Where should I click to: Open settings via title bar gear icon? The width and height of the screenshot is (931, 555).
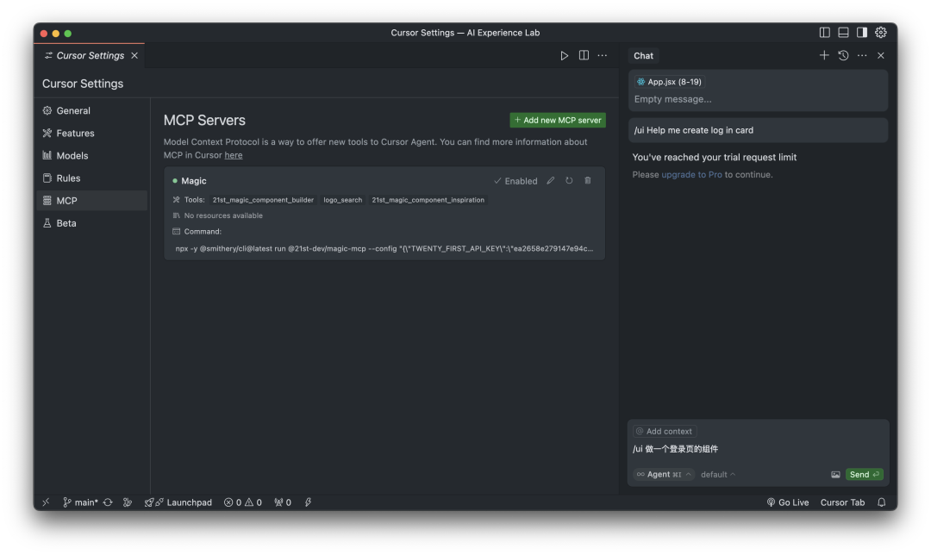880,33
